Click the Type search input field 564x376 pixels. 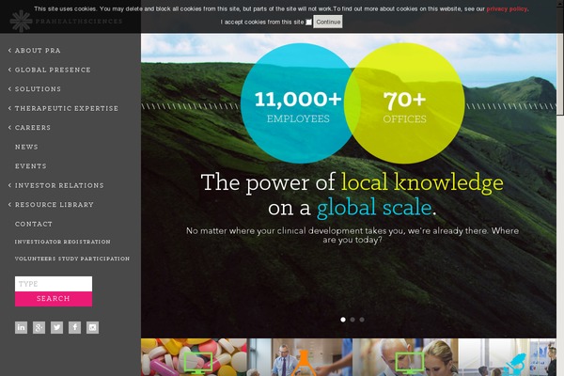[54, 284]
